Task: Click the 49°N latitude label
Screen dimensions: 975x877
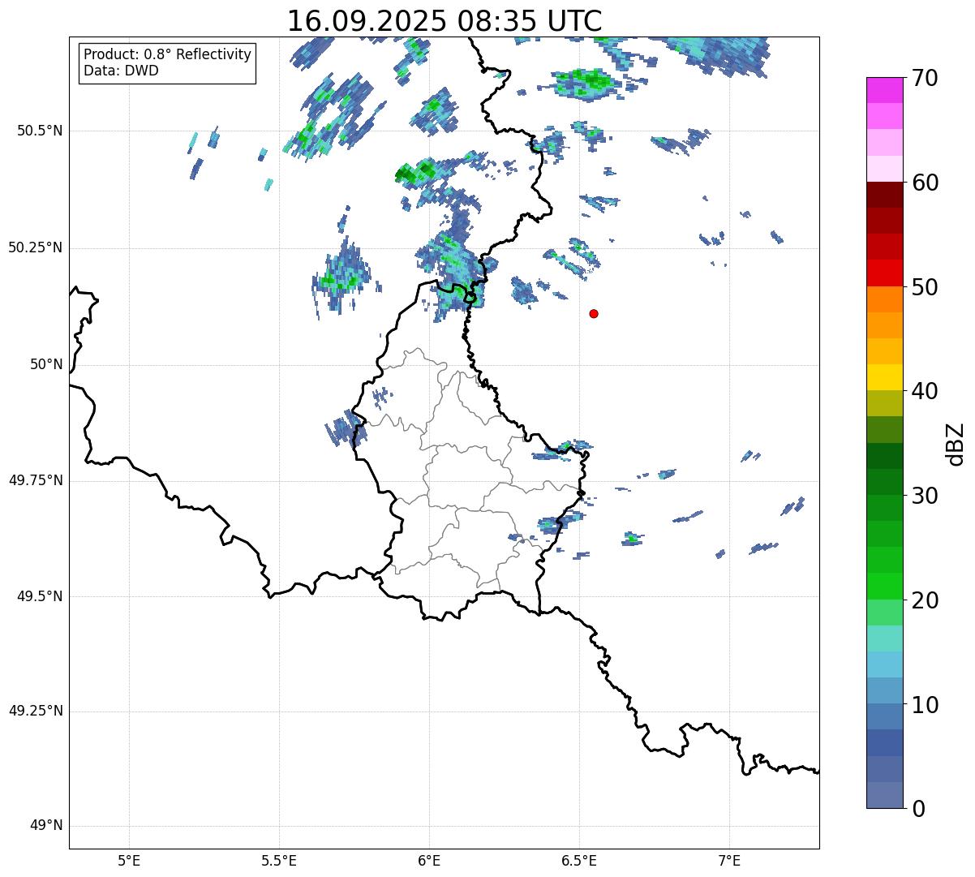Action: tap(47, 826)
